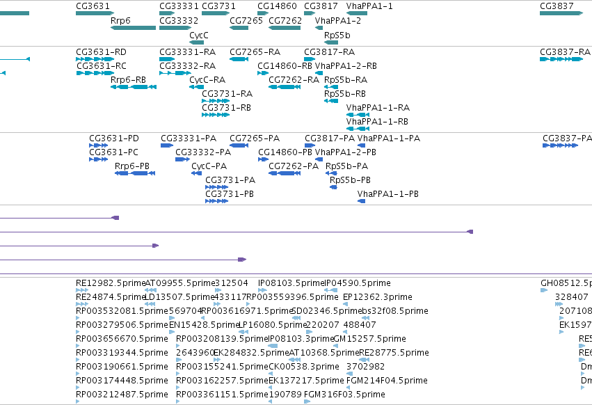The width and height of the screenshot is (592, 405).
Task: Select protein CG3837-PA
Action: coord(567,138)
